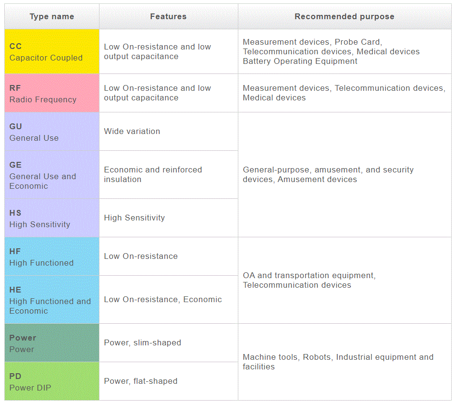Image resolution: width=456 pixels, height=403 pixels.
Task: Click the GU General Use type label
Action: point(34,132)
